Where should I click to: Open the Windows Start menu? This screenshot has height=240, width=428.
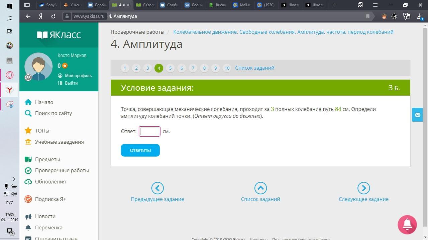[x=10, y=6]
